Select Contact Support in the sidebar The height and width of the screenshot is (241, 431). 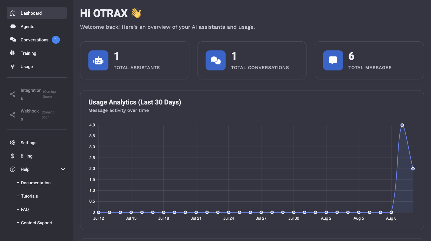coord(37,223)
